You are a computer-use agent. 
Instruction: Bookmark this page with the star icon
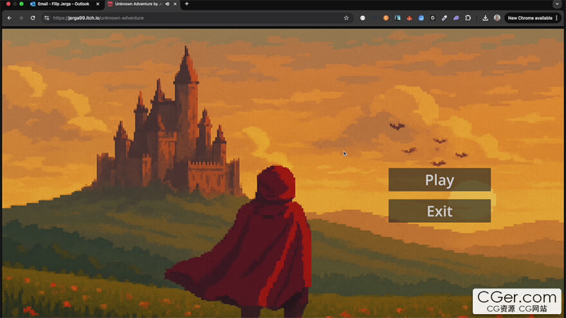click(x=346, y=18)
